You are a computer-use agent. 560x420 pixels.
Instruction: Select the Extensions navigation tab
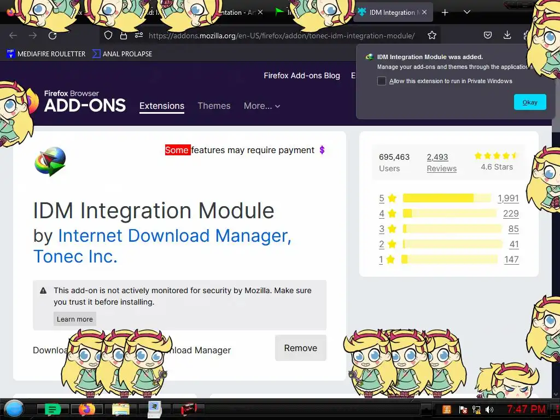click(x=162, y=106)
